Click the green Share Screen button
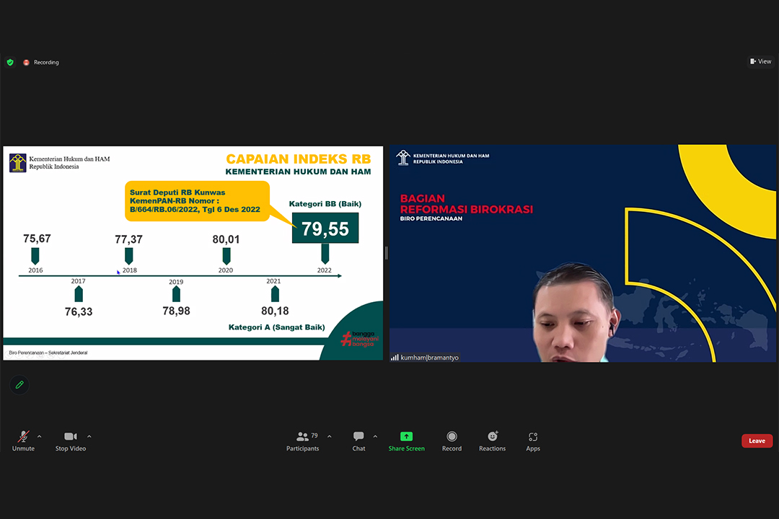Image resolution: width=779 pixels, height=519 pixels. (x=406, y=440)
